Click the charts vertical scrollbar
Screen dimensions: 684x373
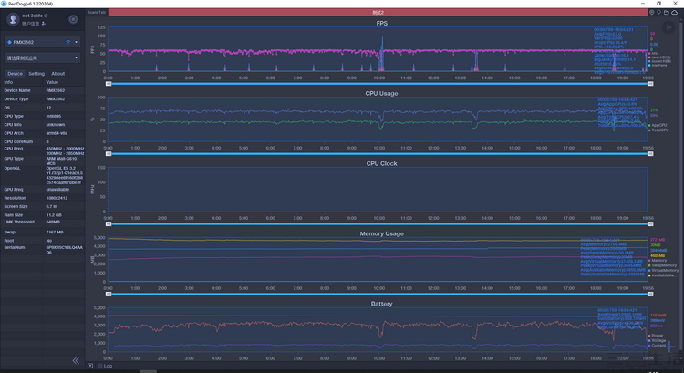[681, 188]
